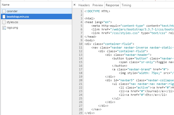Close the request details panel

74,5
